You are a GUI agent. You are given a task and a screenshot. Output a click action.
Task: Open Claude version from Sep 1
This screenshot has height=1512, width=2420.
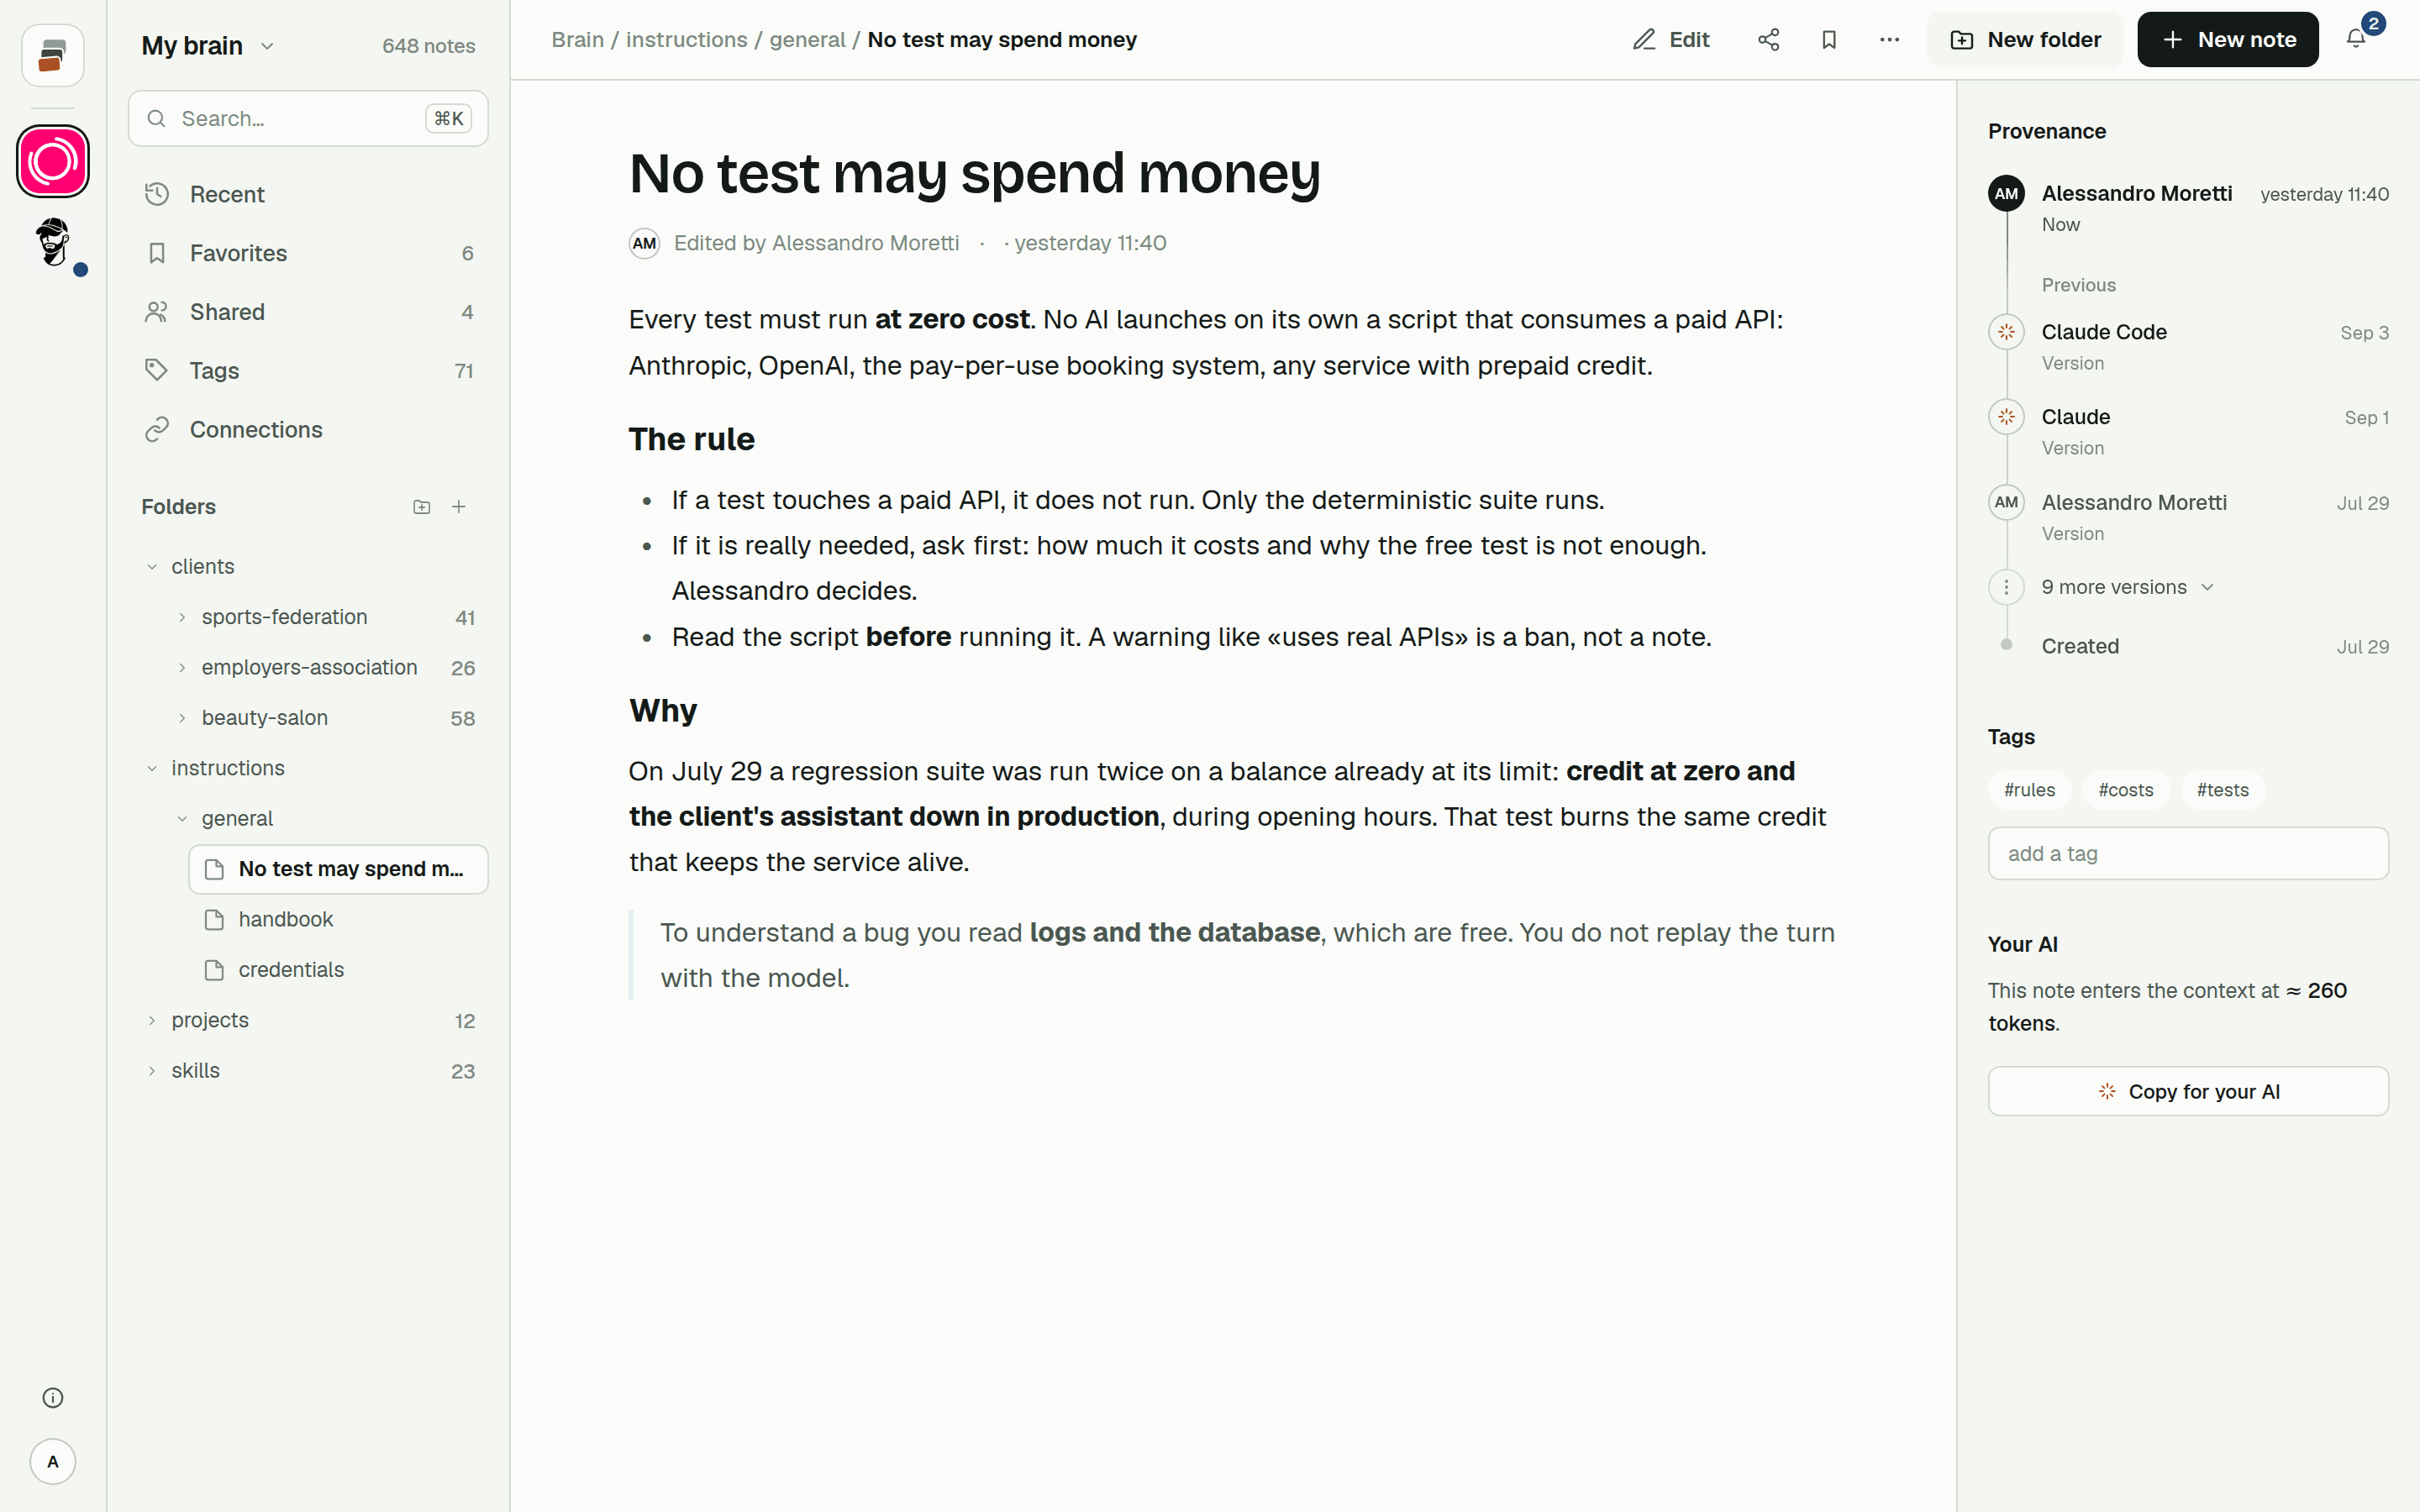pos(2188,431)
